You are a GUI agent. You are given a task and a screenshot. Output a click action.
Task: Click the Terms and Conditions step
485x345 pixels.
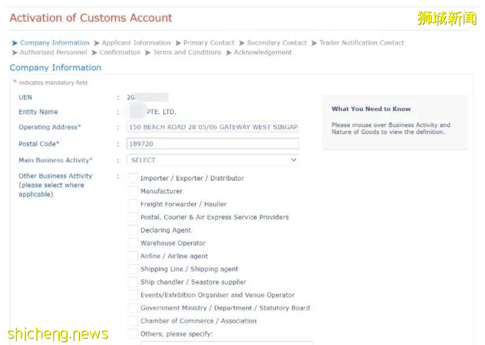187,52
